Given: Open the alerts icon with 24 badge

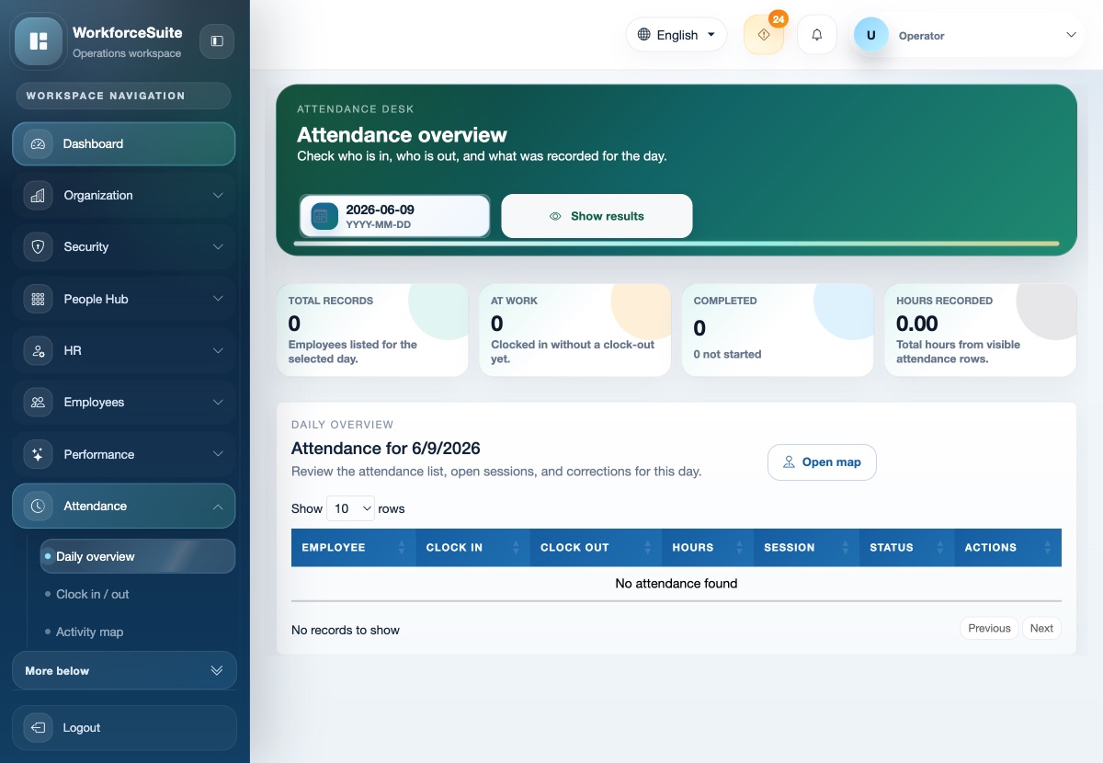Looking at the screenshot, I should tap(764, 35).
